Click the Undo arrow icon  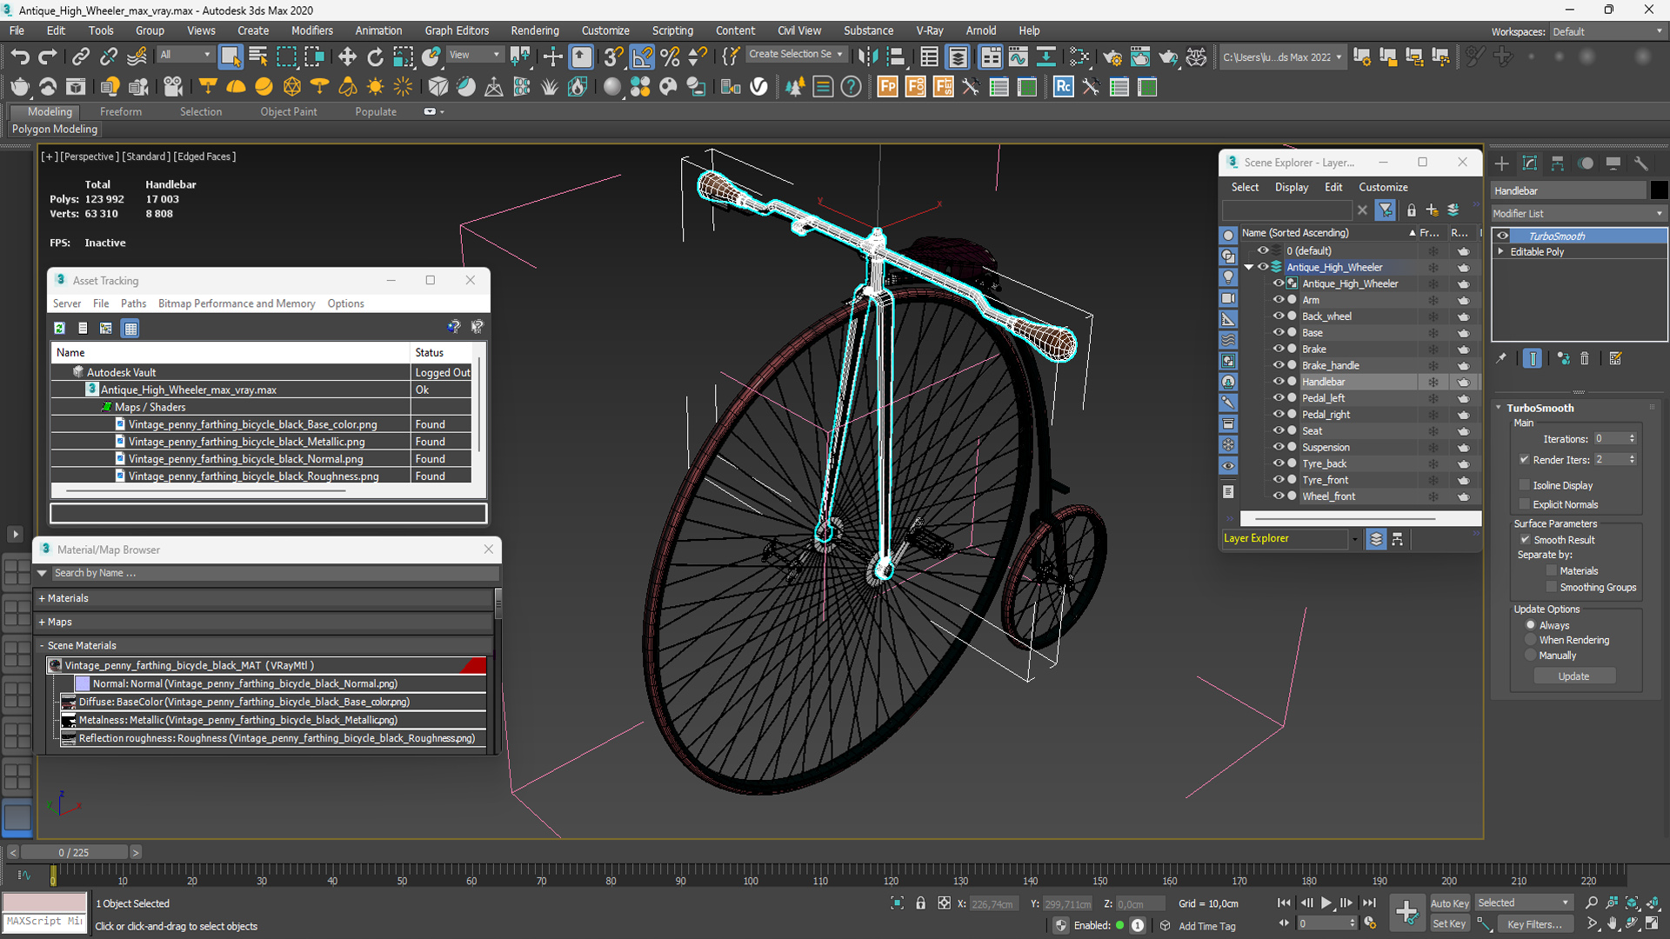(19, 57)
